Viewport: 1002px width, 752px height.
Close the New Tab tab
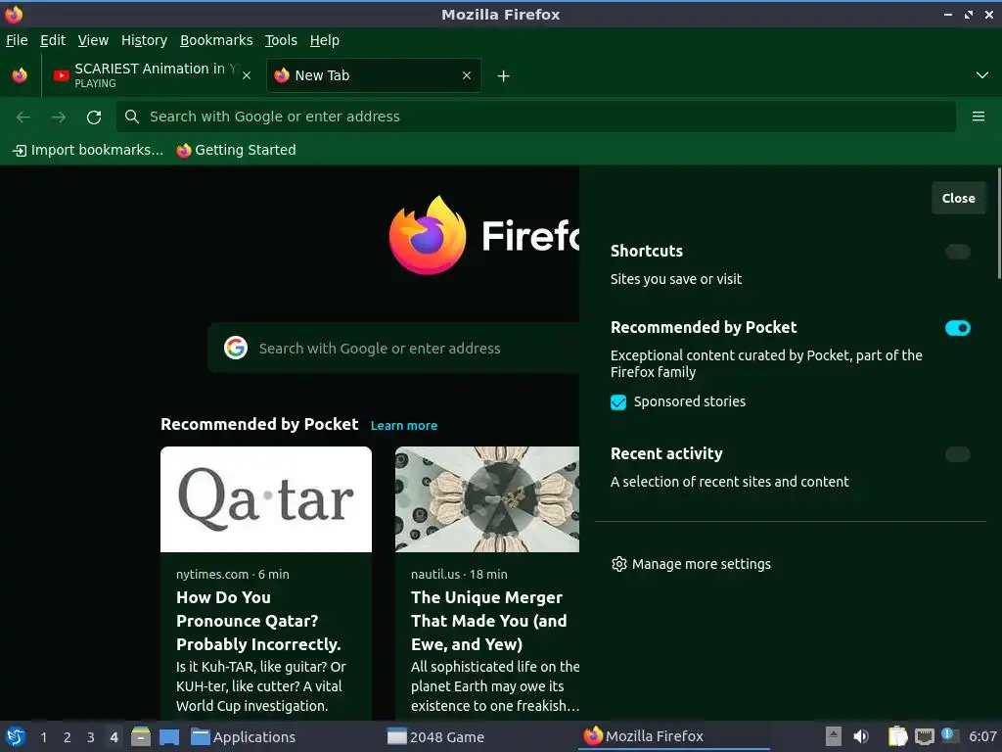coord(467,75)
